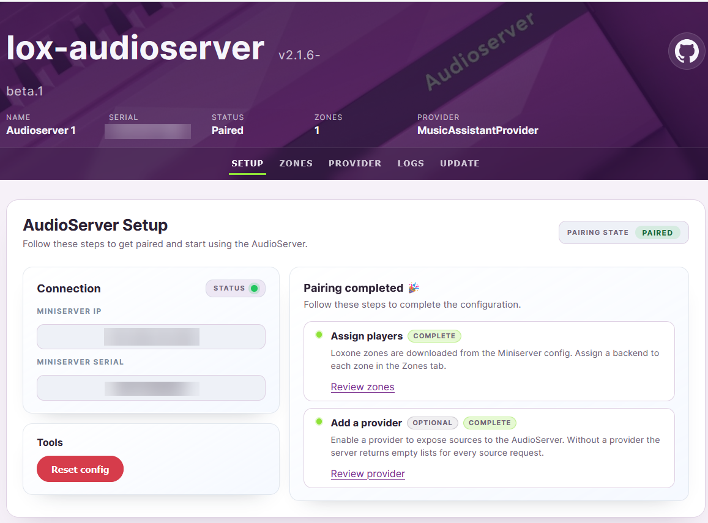The image size is (708, 523).
Task: Go to the Provider tab
Action: [x=355, y=163]
